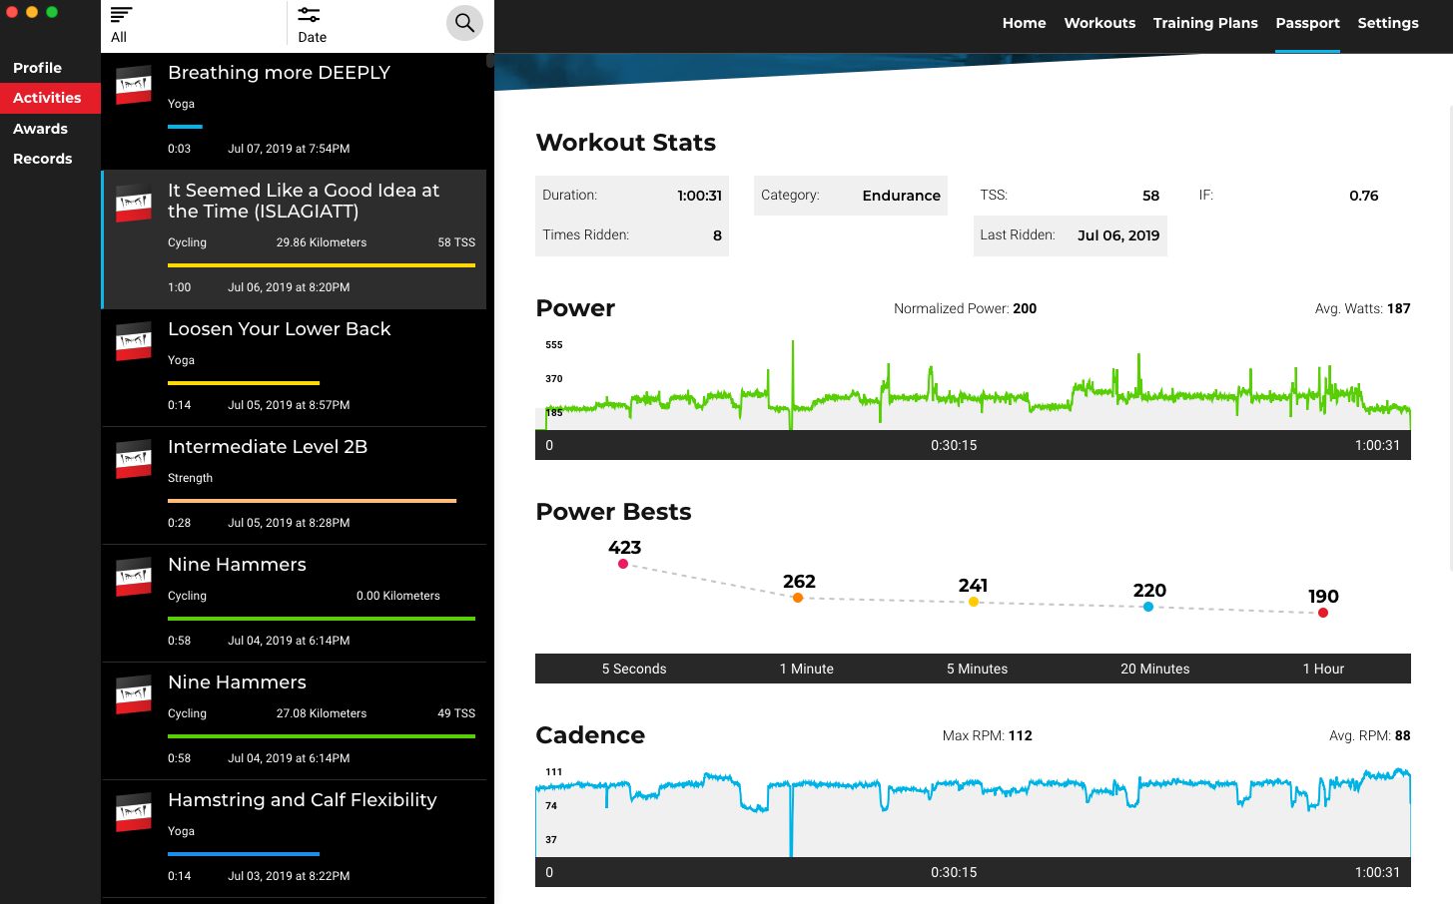The image size is (1453, 904).
Task: Open the Home tab
Action: click(1024, 23)
